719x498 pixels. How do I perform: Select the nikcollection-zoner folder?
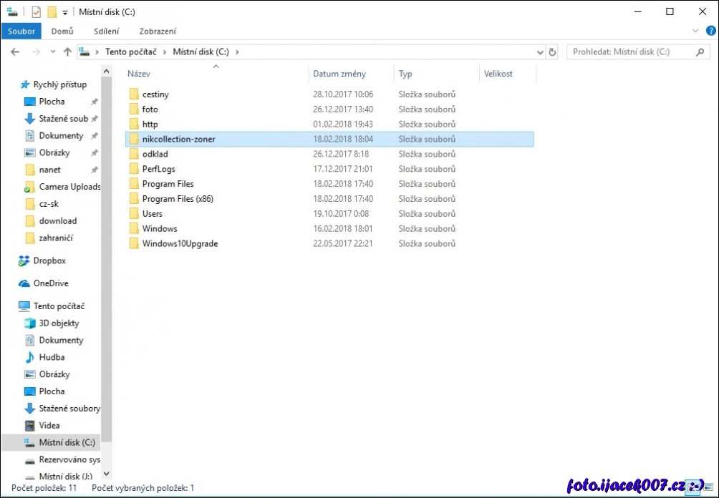coord(178,140)
